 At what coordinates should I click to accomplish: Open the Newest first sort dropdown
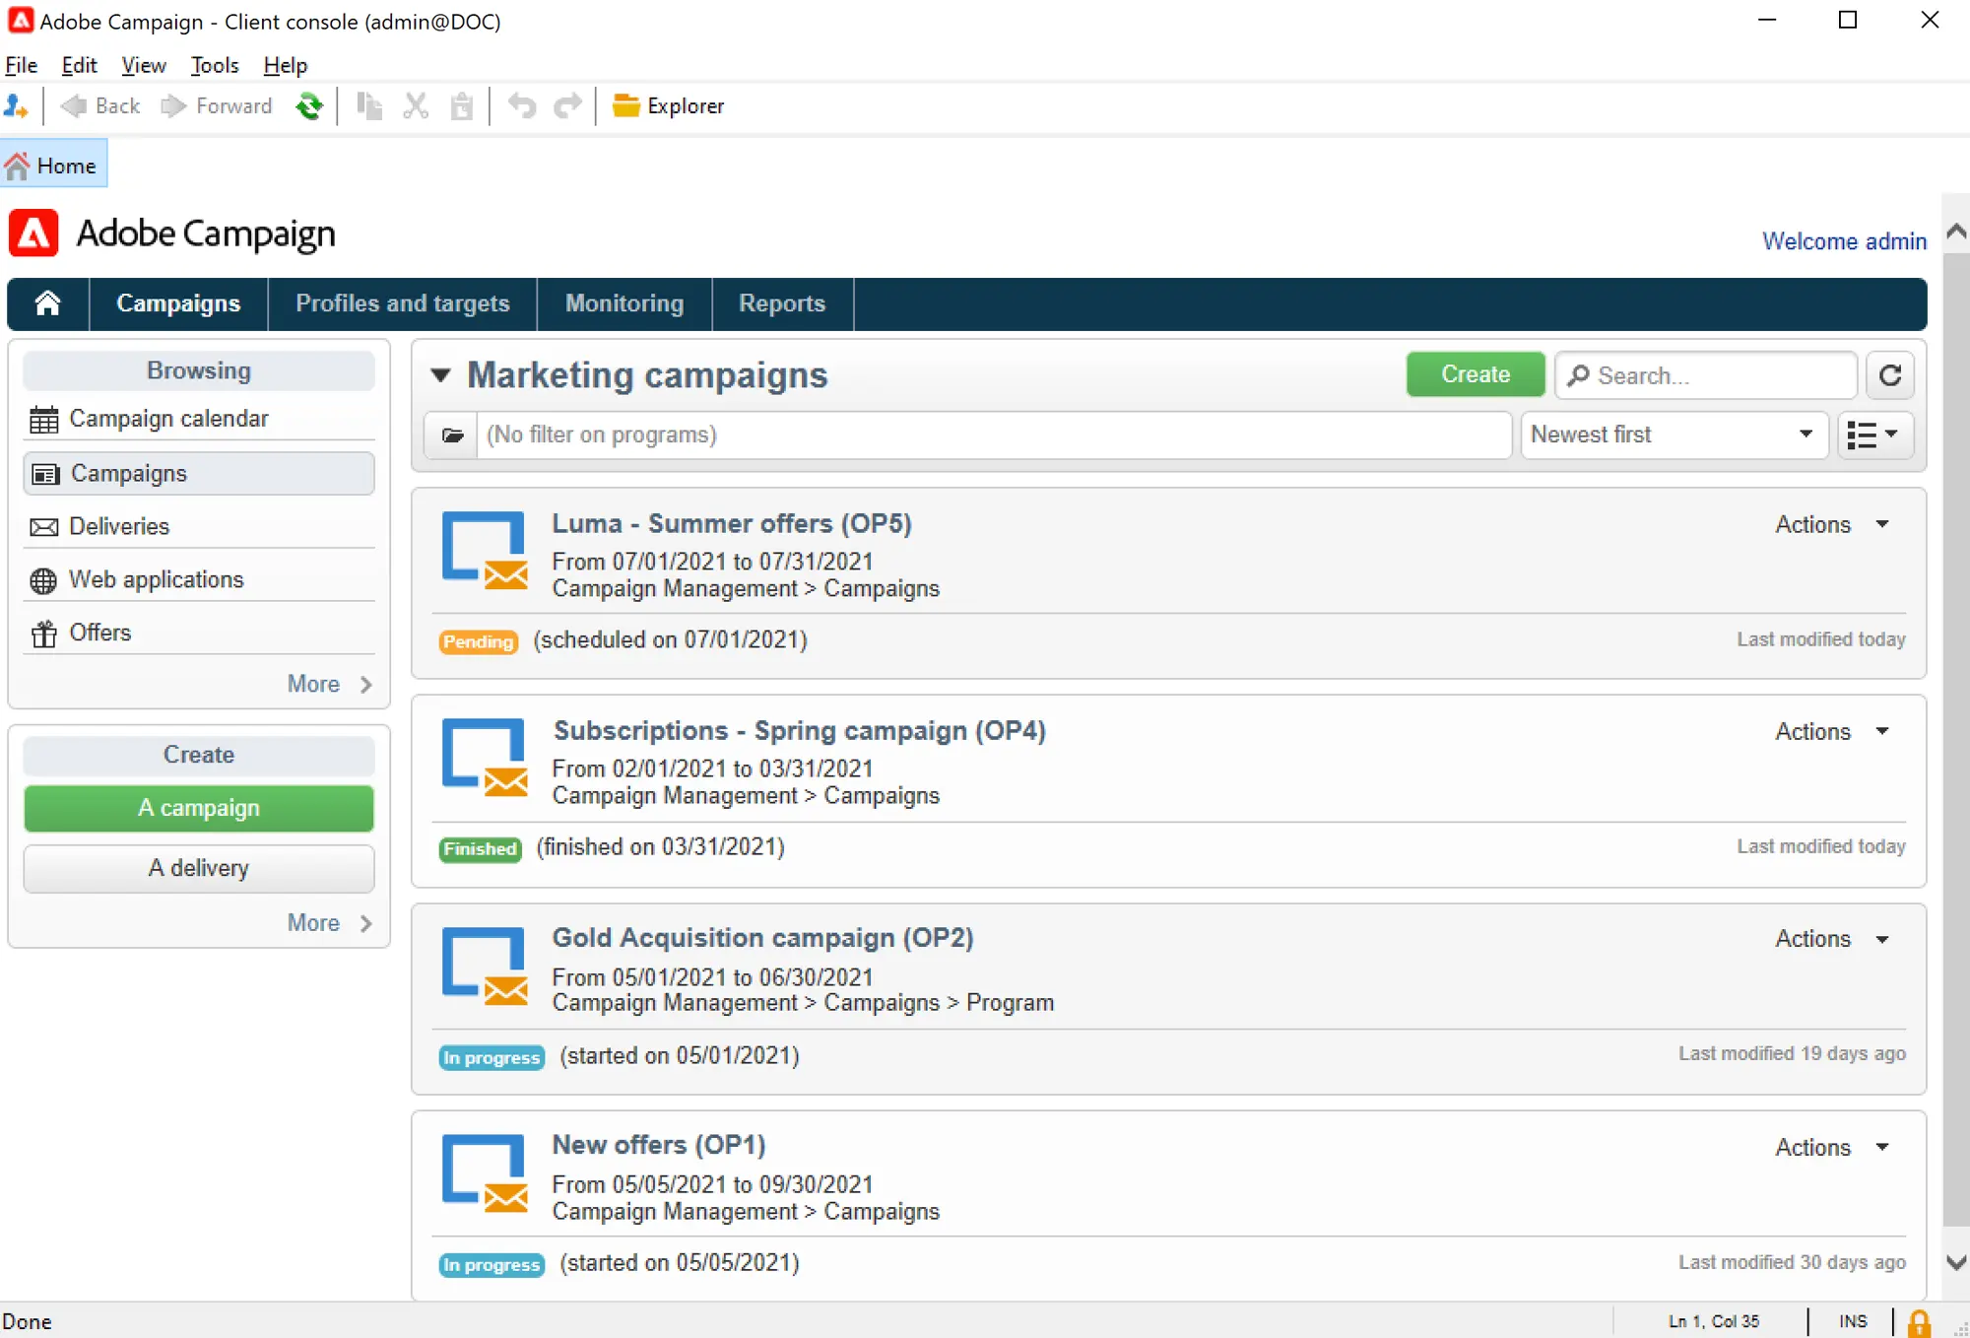click(x=1674, y=435)
